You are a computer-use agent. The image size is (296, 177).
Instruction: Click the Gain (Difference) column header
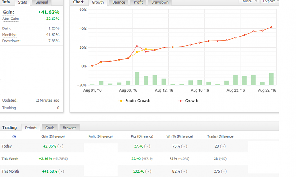click(53, 136)
